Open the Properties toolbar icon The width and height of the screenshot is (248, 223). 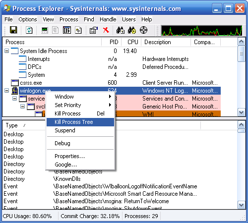click(x=94, y=30)
